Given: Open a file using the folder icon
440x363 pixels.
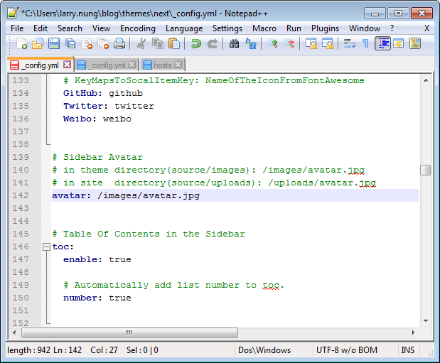Looking at the screenshot, I should click(x=38, y=44).
